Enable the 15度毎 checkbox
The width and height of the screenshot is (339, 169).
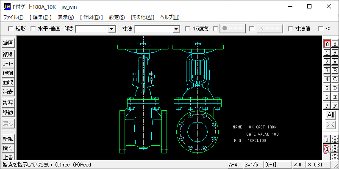(x=187, y=29)
